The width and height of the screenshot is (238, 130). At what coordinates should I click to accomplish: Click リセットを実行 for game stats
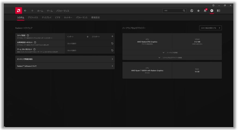[x=90, y=50]
